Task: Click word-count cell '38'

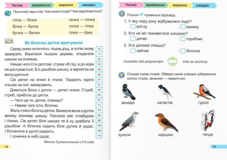Action: (x=99, y=70)
